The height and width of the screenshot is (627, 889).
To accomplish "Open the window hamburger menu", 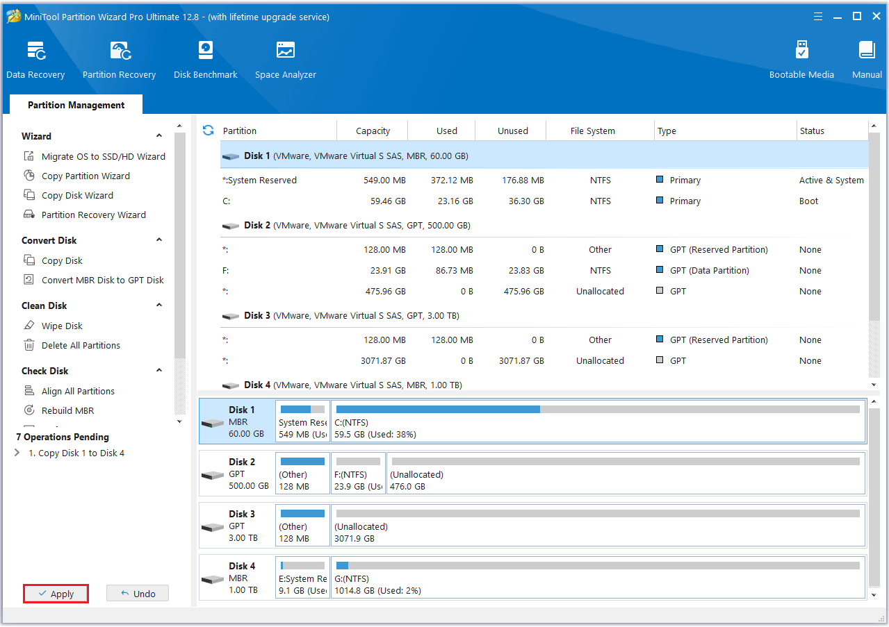I will pos(817,16).
